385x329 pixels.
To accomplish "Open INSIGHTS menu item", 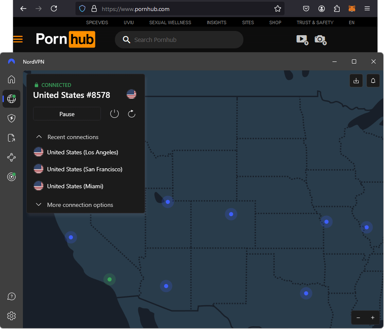I will (x=217, y=22).
